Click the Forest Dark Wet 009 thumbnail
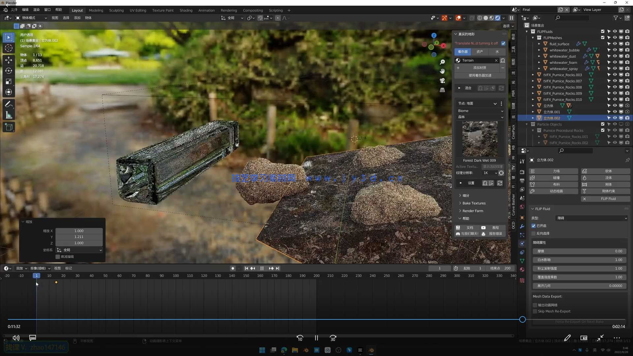This screenshot has height=356, width=633. pos(479,139)
